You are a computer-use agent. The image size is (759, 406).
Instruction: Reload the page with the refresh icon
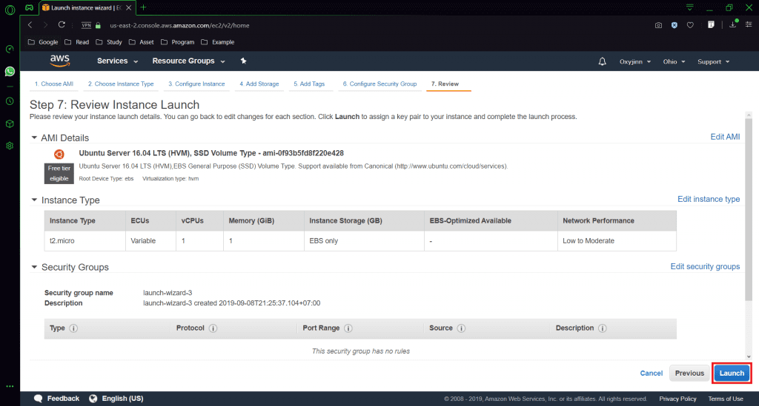[62, 24]
